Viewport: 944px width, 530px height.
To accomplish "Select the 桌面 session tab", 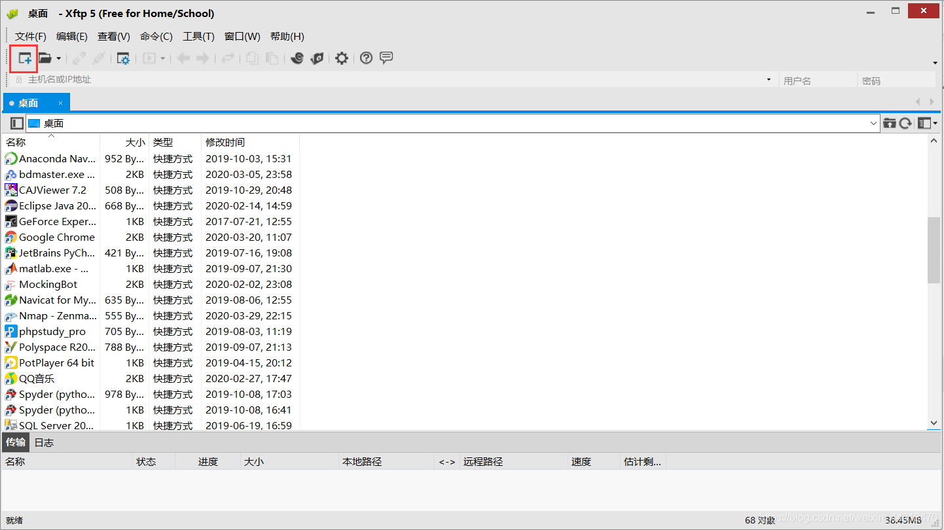I will click(36, 103).
